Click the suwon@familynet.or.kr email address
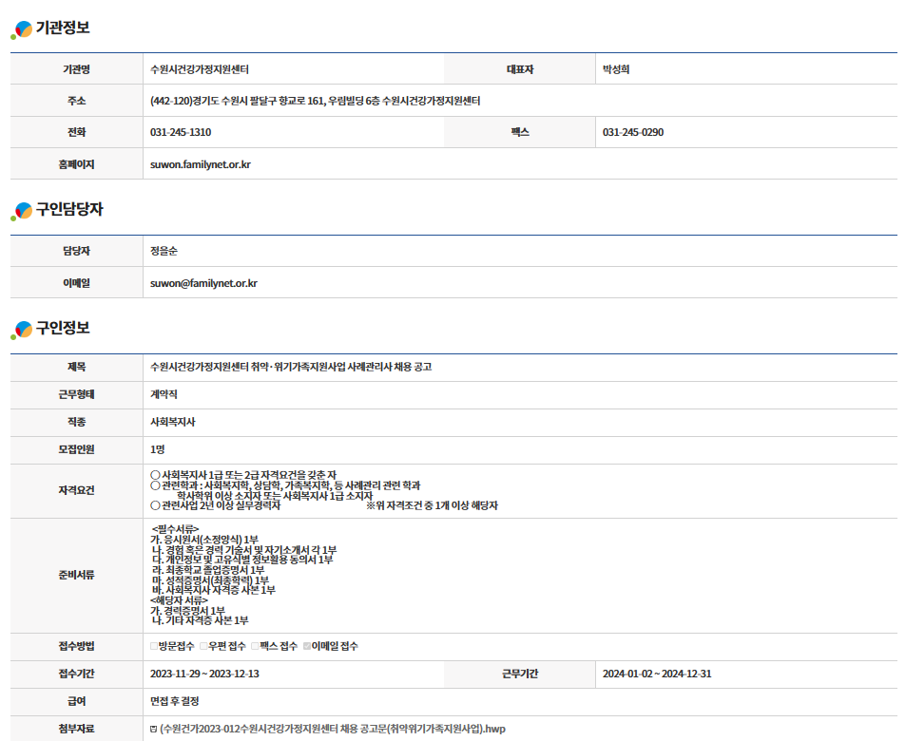Screen dimensions: 906x741 coord(203,283)
